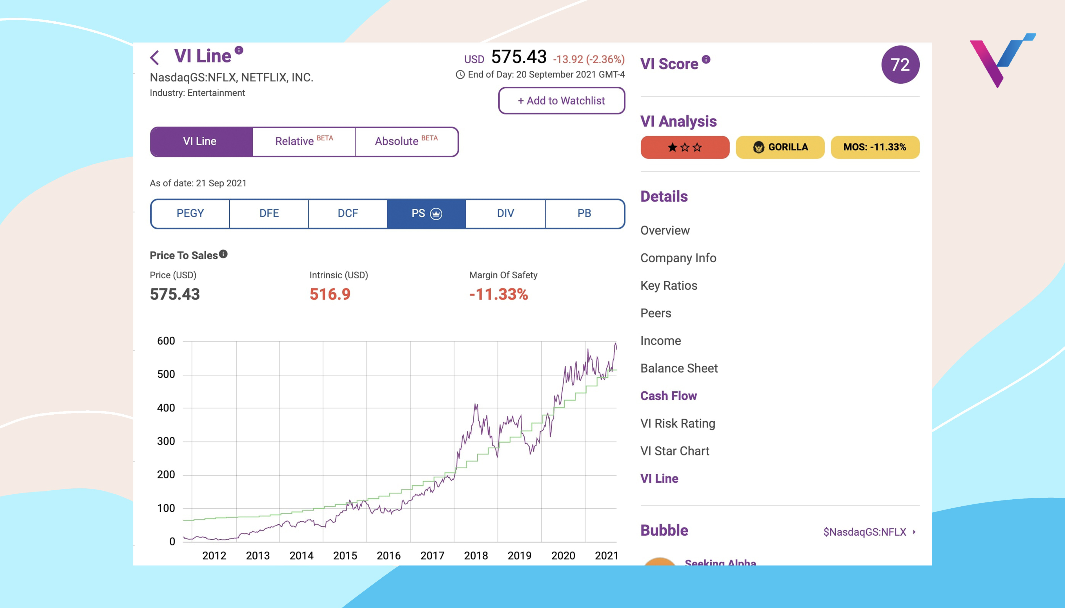Click the crown icon on PS tab
The height and width of the screenshot is (608, 1065).
436,214
